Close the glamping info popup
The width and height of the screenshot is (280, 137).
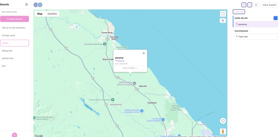(143, 53)
